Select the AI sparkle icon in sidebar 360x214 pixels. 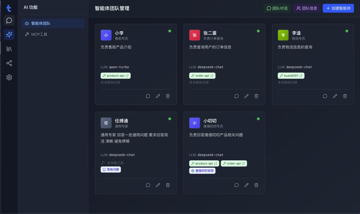click(x=9, y=34)
